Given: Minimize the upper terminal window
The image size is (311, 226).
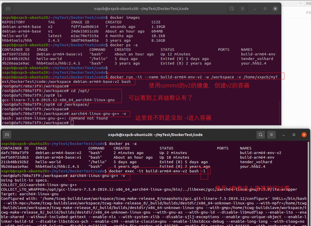Looking at the screenshot, I should pyautogui.click(x=255, y=9).
